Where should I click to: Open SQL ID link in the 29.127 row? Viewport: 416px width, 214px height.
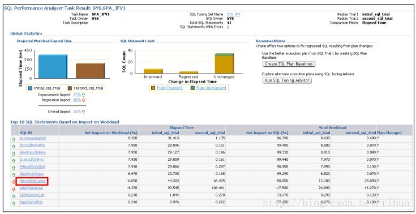(x=33, y=153)
